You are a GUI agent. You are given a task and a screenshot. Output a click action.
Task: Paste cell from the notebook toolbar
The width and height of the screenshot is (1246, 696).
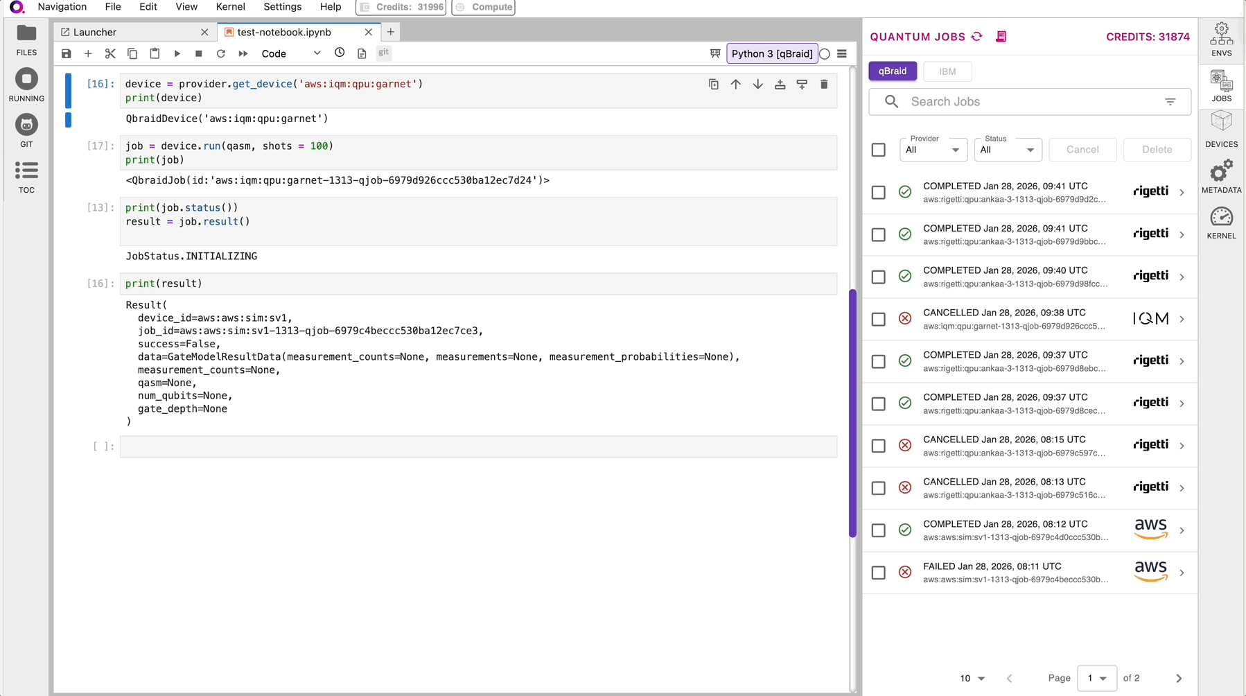click(155, 53)
